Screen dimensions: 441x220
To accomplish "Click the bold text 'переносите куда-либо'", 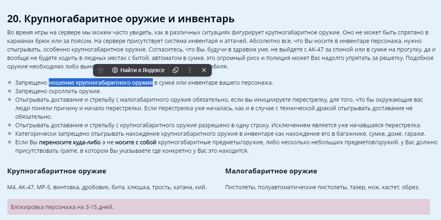I will tap(67, 143).
